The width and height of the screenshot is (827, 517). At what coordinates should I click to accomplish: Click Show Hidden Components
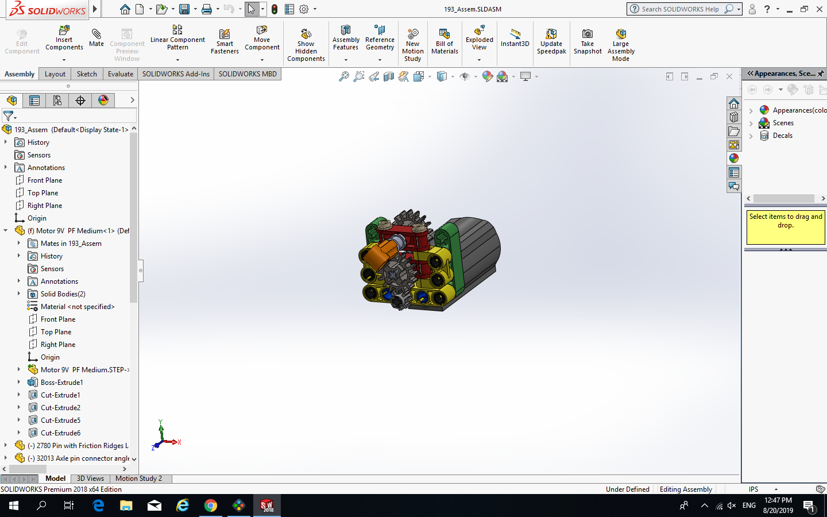[x=306, y=45]
